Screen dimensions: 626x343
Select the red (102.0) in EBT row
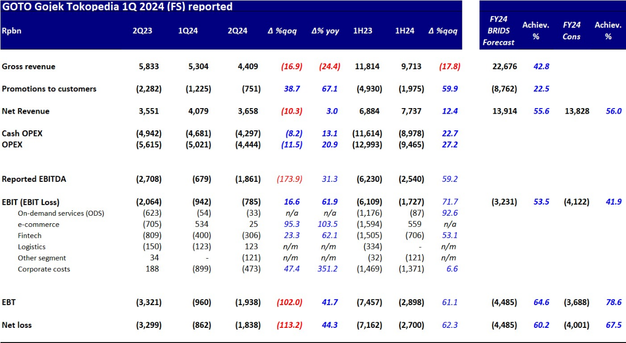tap(290, 302)
